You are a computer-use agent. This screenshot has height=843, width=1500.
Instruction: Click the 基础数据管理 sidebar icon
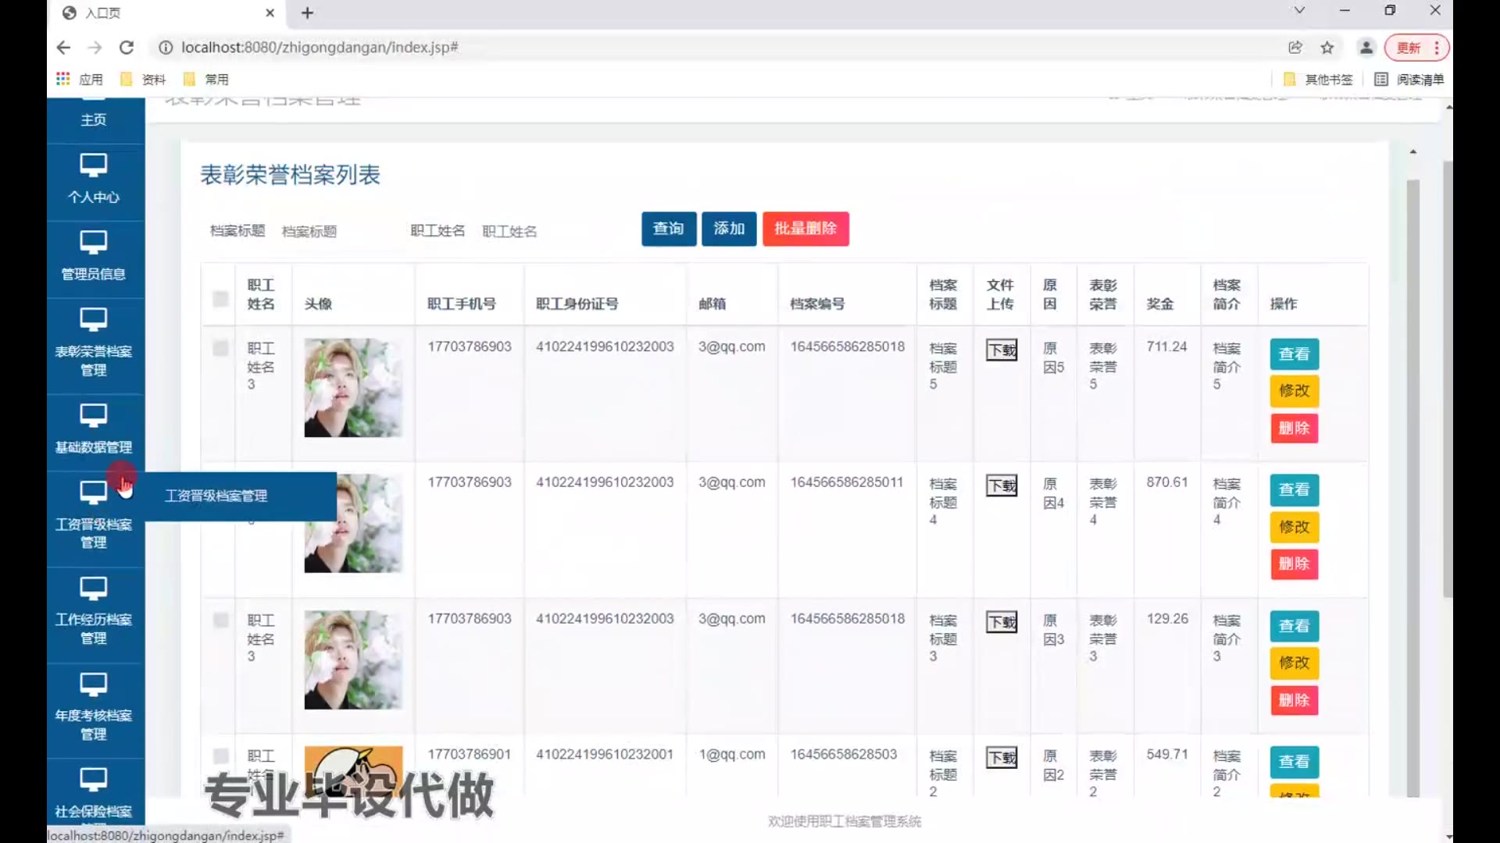(x=93, y=415)
